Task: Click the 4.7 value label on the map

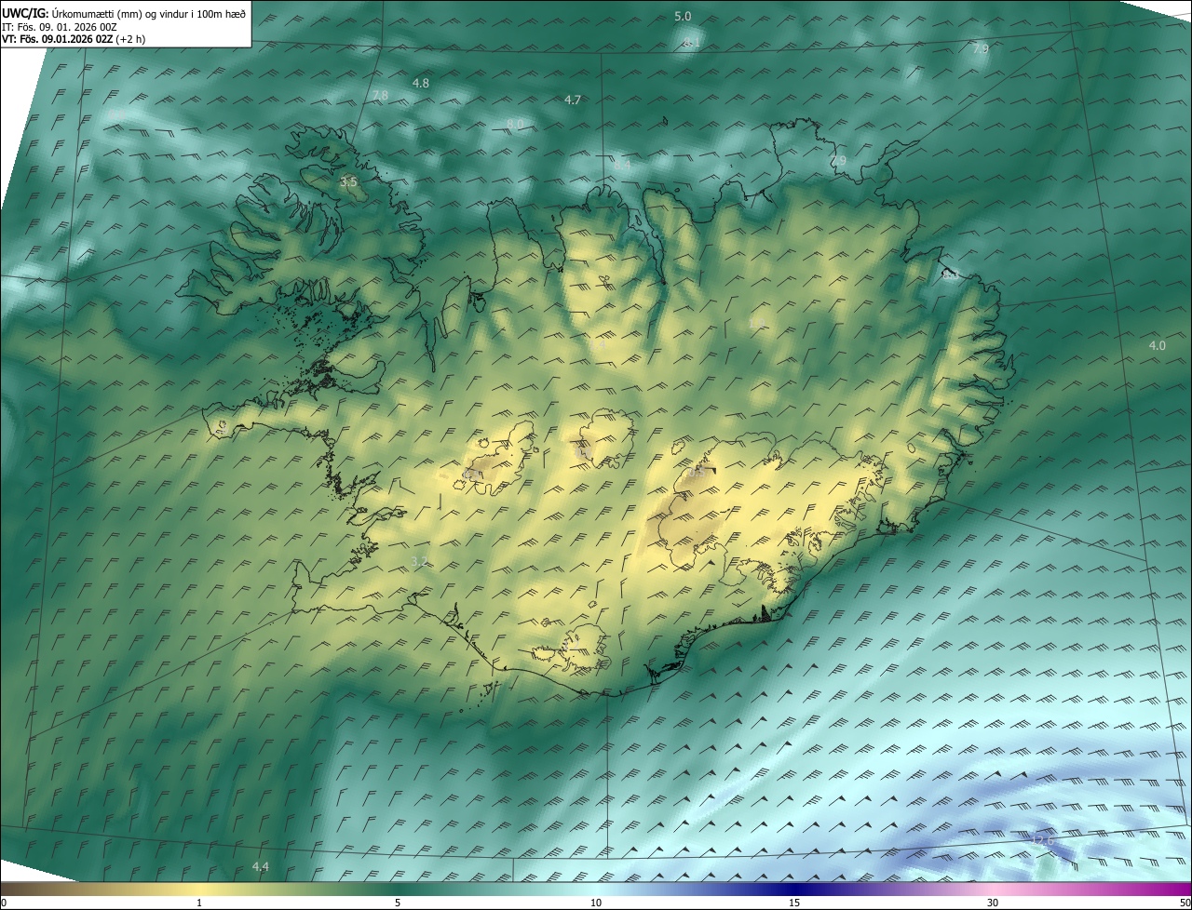Action: 573,100
